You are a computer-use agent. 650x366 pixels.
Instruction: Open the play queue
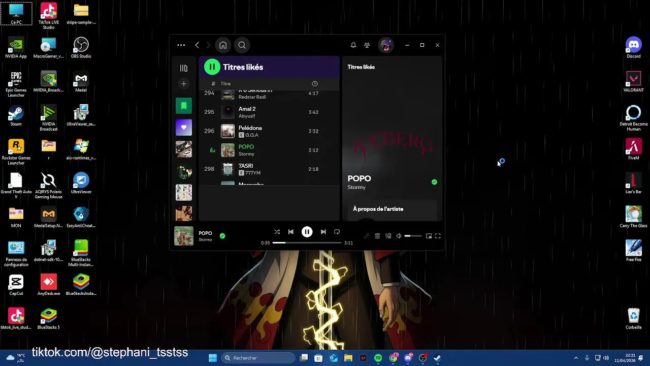[x=377, y=236]
